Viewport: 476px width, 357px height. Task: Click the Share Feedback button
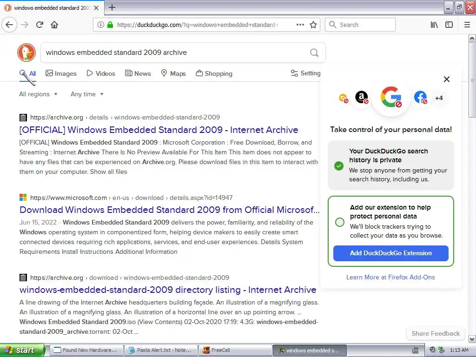pyautogui.click(x=436, y=333)
